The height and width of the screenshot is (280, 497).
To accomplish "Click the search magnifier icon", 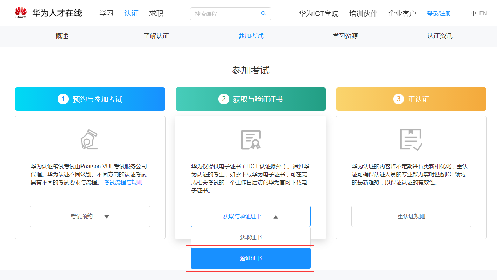I will tap(264, 13).
